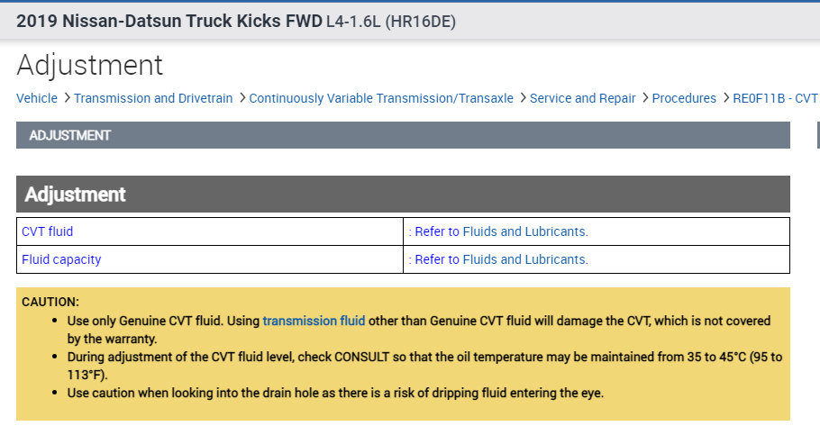Click the chevron before RE0F11B - CVT
The height and width of the screenshot is (435, 820).
(x=726, y=98)
